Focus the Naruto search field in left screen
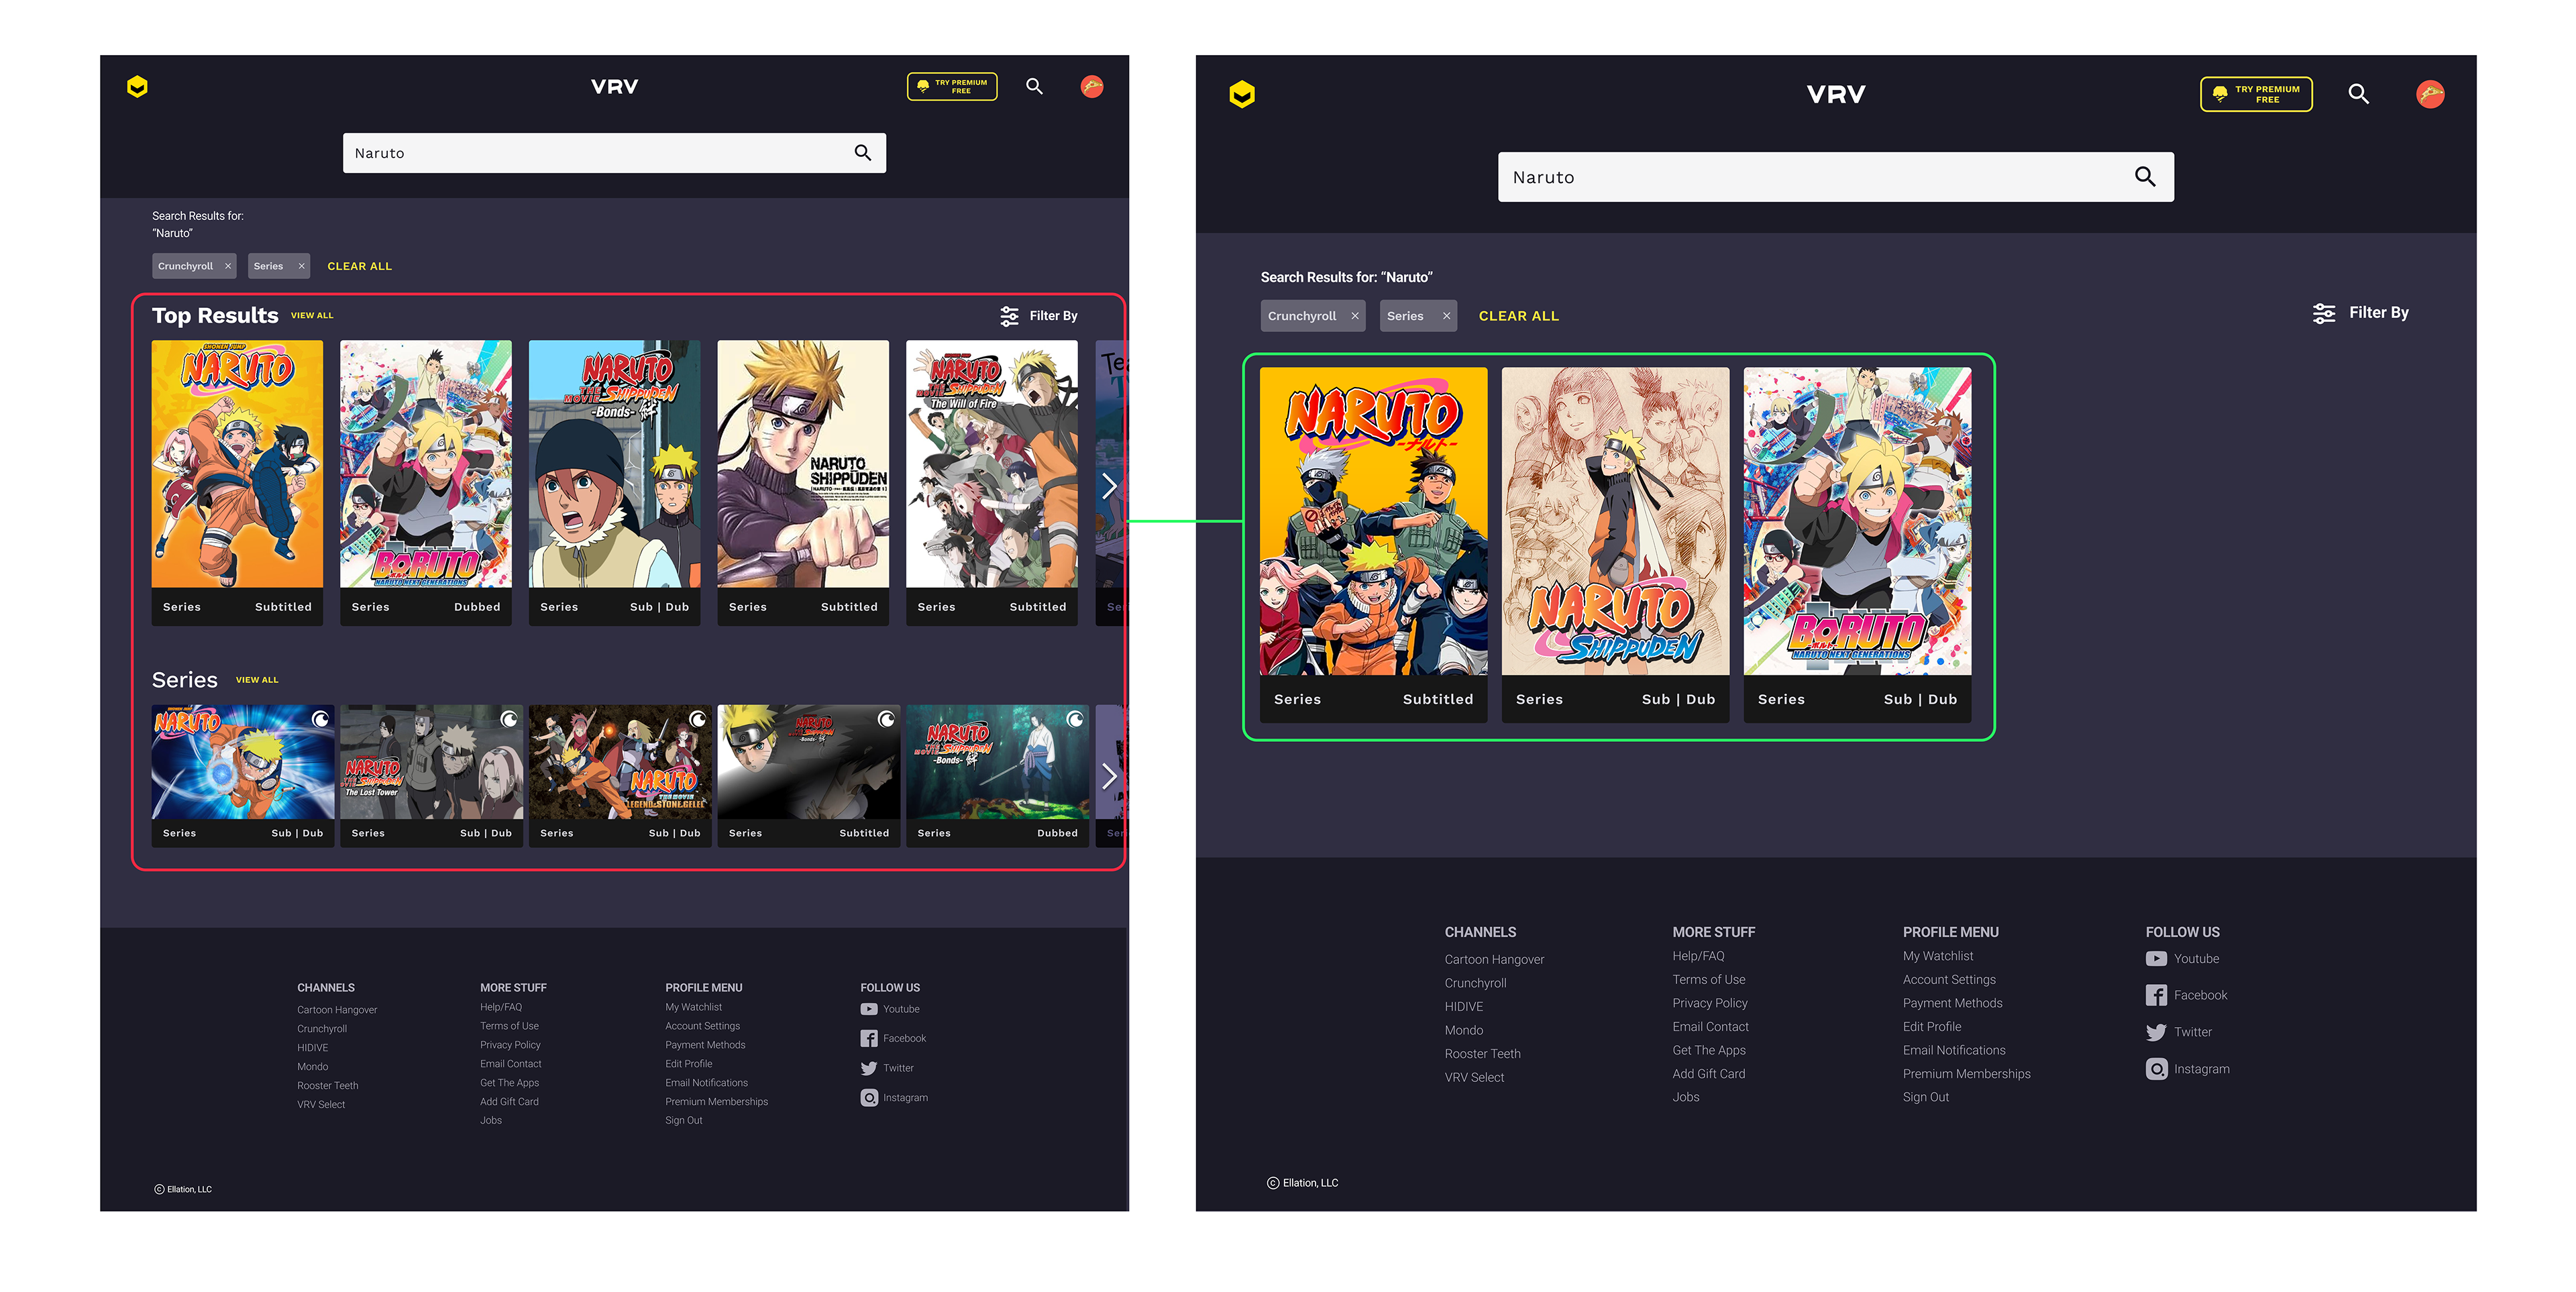The width and height of the screenshot is (2576, 1292). (614, 153)
